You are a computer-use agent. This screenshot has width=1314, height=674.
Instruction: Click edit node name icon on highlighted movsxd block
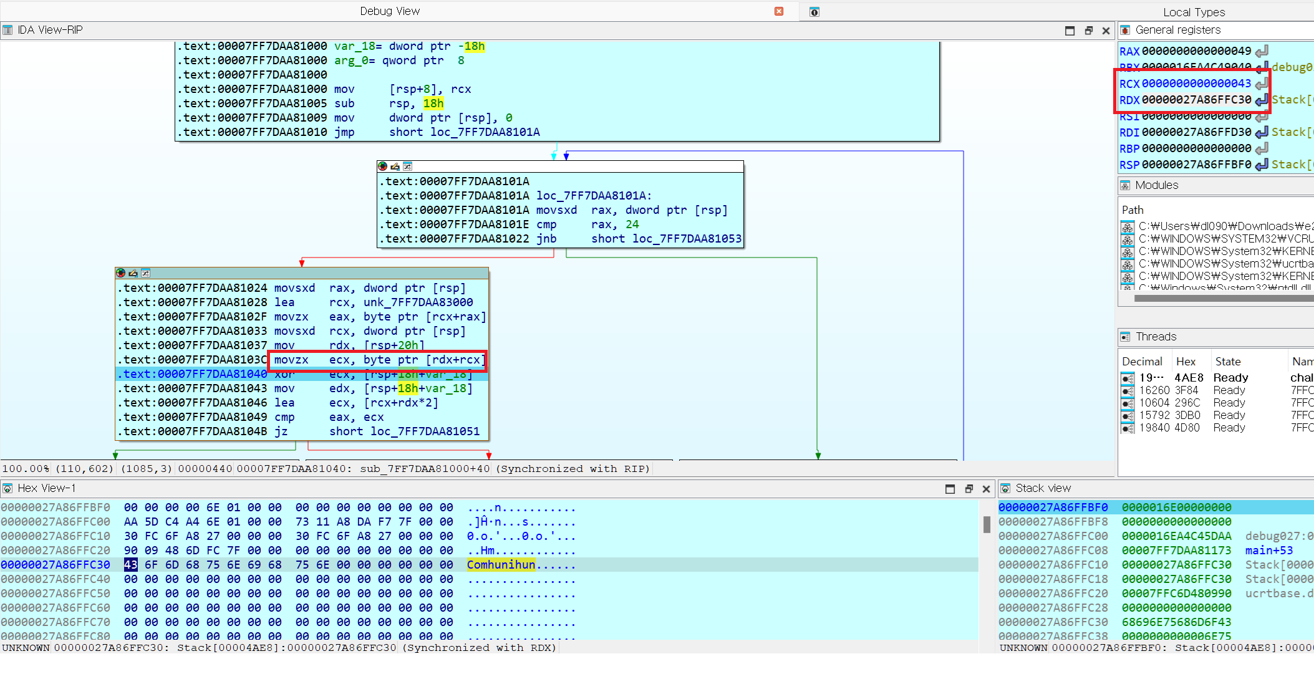point(133,273)
